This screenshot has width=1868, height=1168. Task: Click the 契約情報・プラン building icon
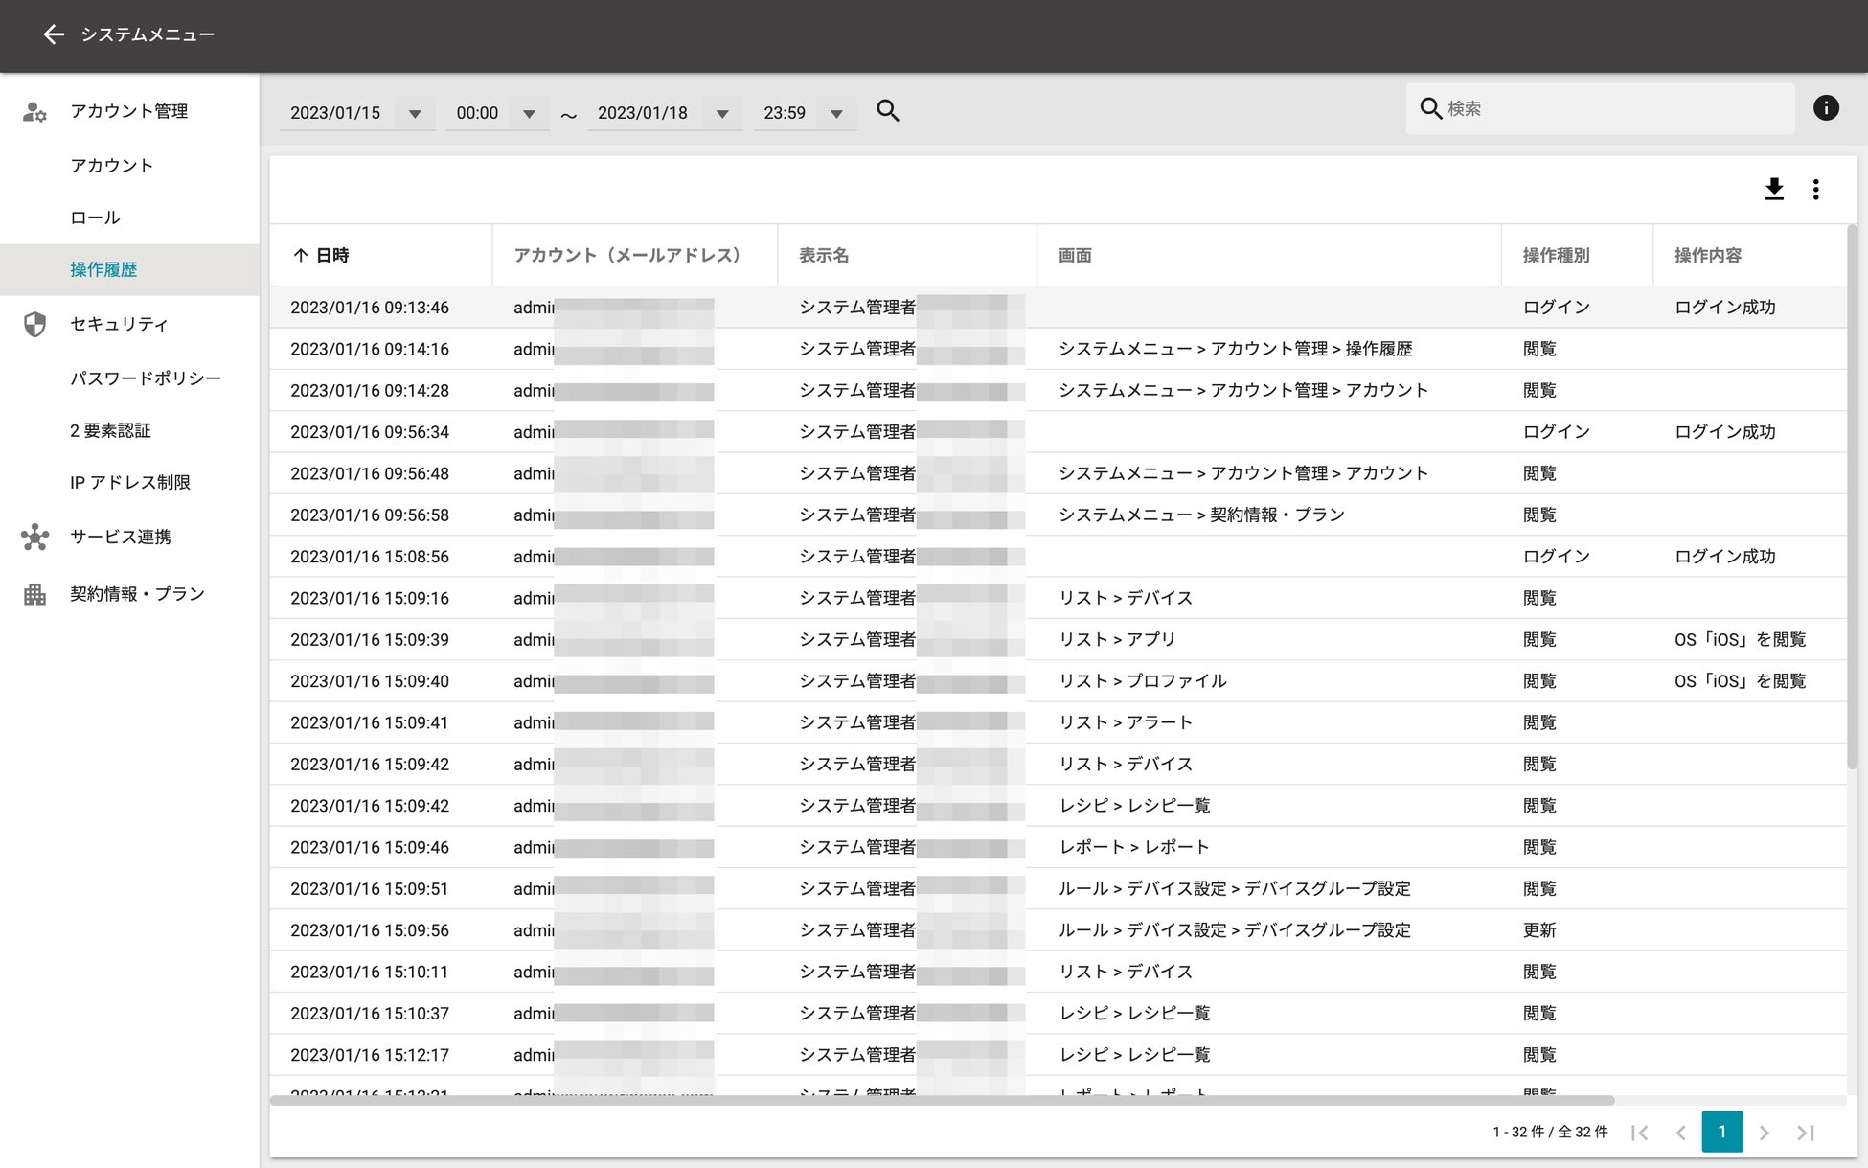[x=35, y=594]
